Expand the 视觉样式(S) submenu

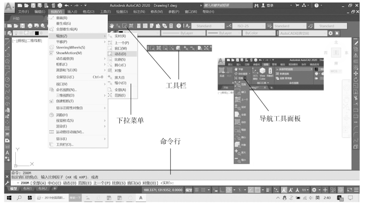click(x=78, y=120)
